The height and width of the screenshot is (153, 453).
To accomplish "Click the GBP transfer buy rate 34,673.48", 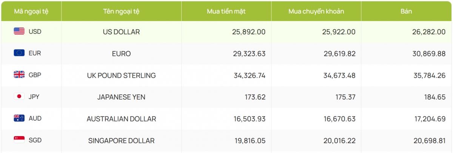I will point(339,76).
